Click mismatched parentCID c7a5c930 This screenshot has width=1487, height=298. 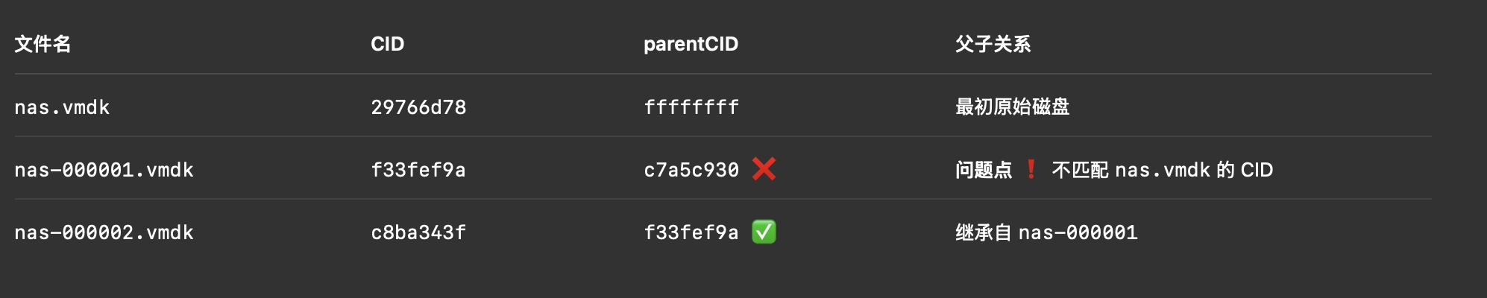(x=691, y=170)
